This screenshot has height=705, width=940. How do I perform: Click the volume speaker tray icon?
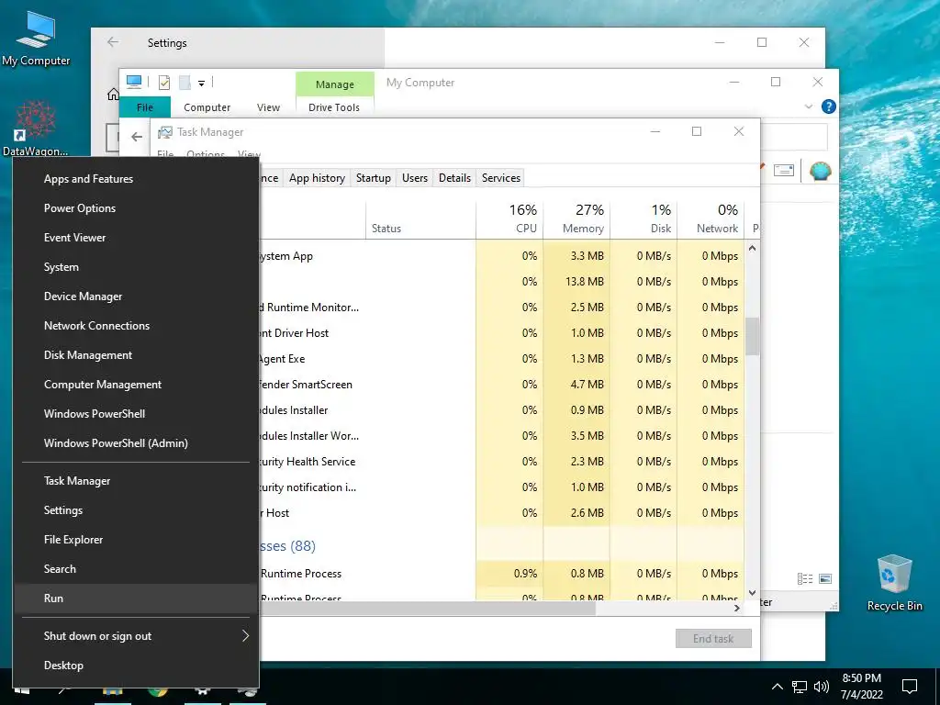click(822, 687)
